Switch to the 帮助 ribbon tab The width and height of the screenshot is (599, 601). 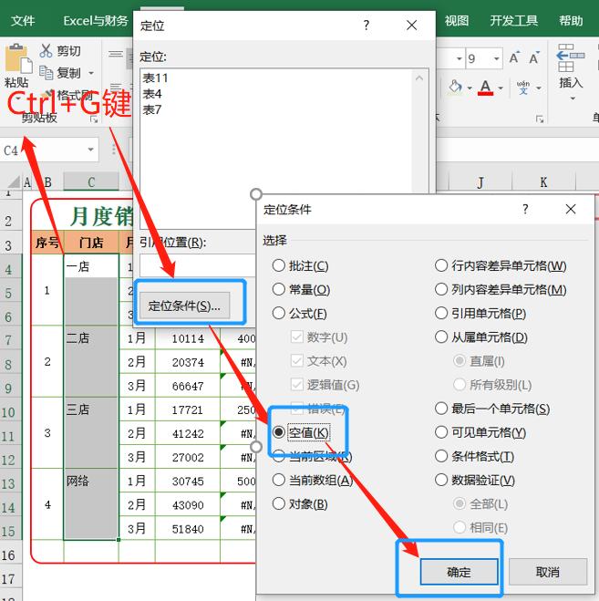click(571, 21)
